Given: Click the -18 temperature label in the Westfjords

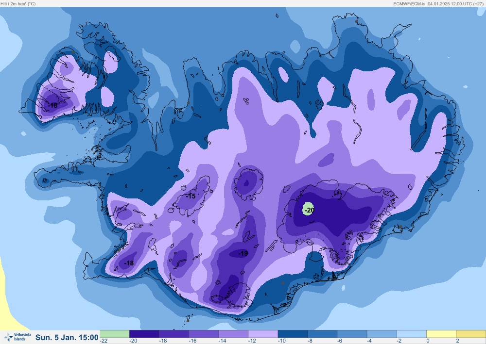Looking at the screenshot, I should tap(53, 105).
